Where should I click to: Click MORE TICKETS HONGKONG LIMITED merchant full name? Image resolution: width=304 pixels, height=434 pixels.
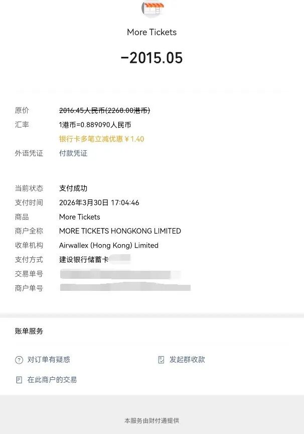point(120,231)
